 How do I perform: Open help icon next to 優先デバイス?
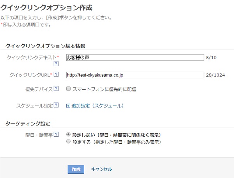click(x=56, y=88)
